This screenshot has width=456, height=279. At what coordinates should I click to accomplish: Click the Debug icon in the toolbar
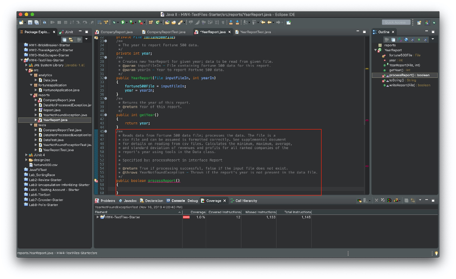point(114,22)
